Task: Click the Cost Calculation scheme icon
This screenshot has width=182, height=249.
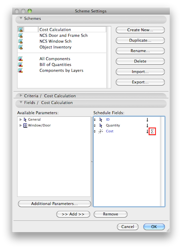Action: [20, 30]
